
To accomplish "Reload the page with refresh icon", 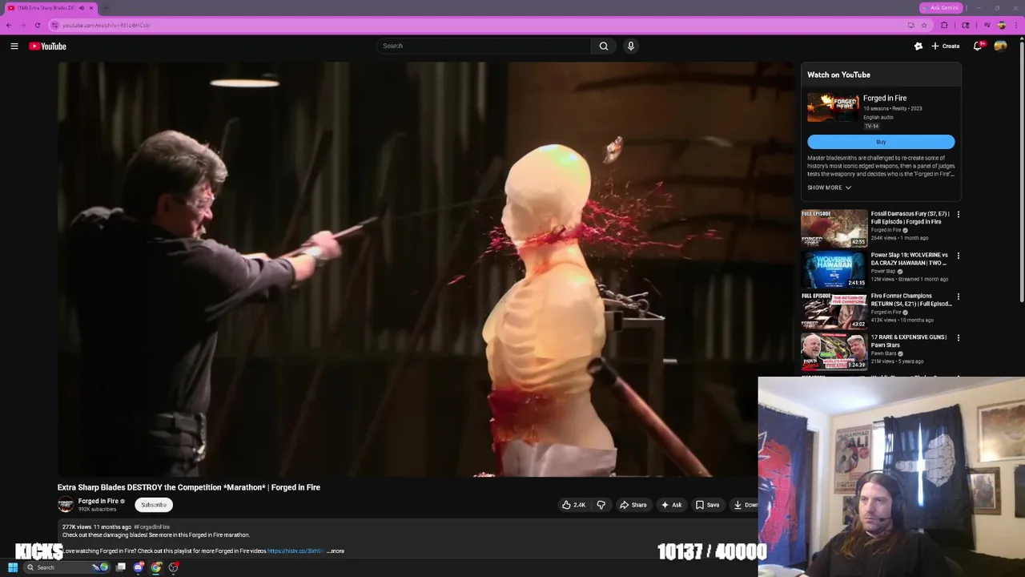I will click(x=38, y=25).
